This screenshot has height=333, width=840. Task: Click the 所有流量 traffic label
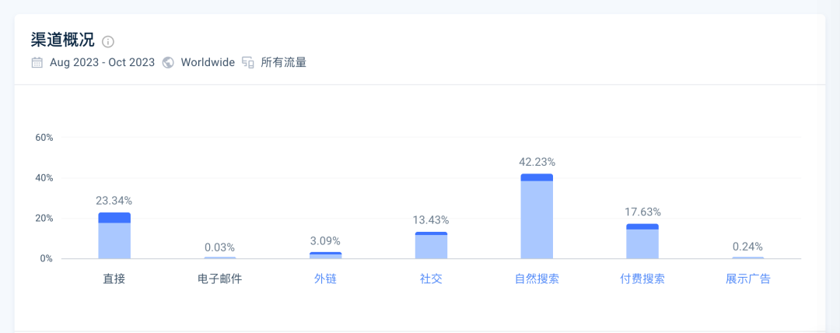283,62
